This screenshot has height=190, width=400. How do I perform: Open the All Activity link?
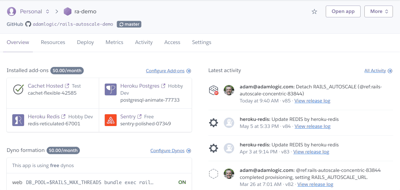[378, 71]
